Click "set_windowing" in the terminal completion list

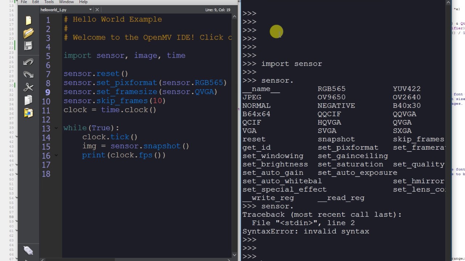click(272, 156)
